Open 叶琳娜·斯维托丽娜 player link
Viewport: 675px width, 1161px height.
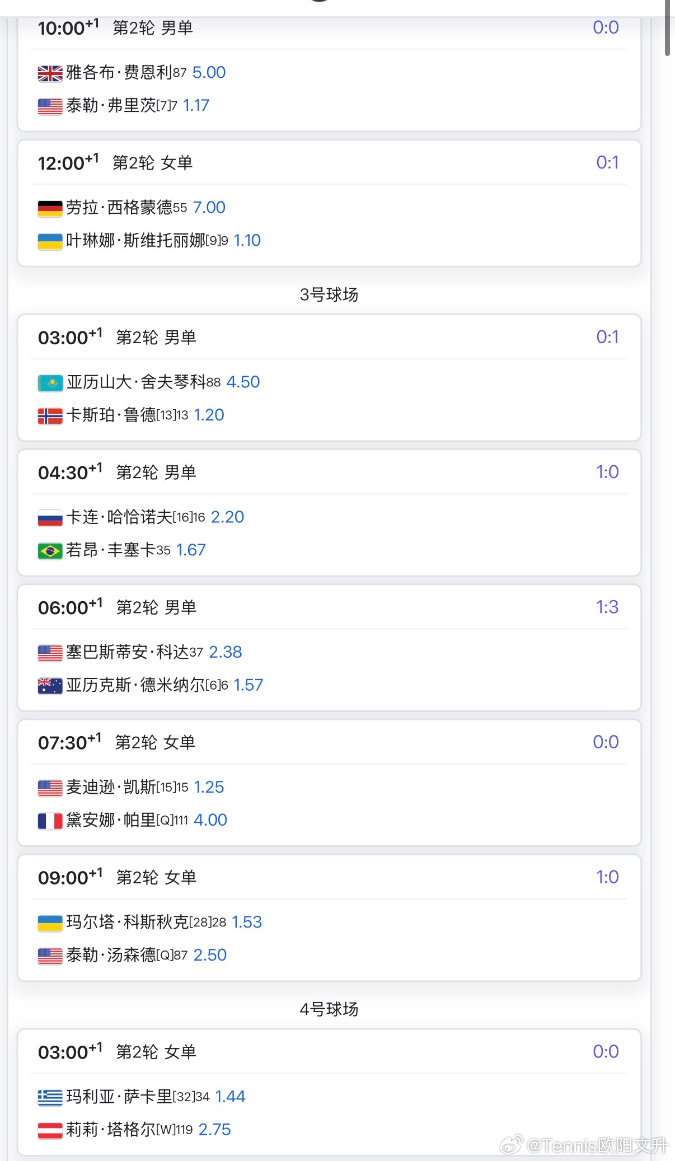(135, 241)
